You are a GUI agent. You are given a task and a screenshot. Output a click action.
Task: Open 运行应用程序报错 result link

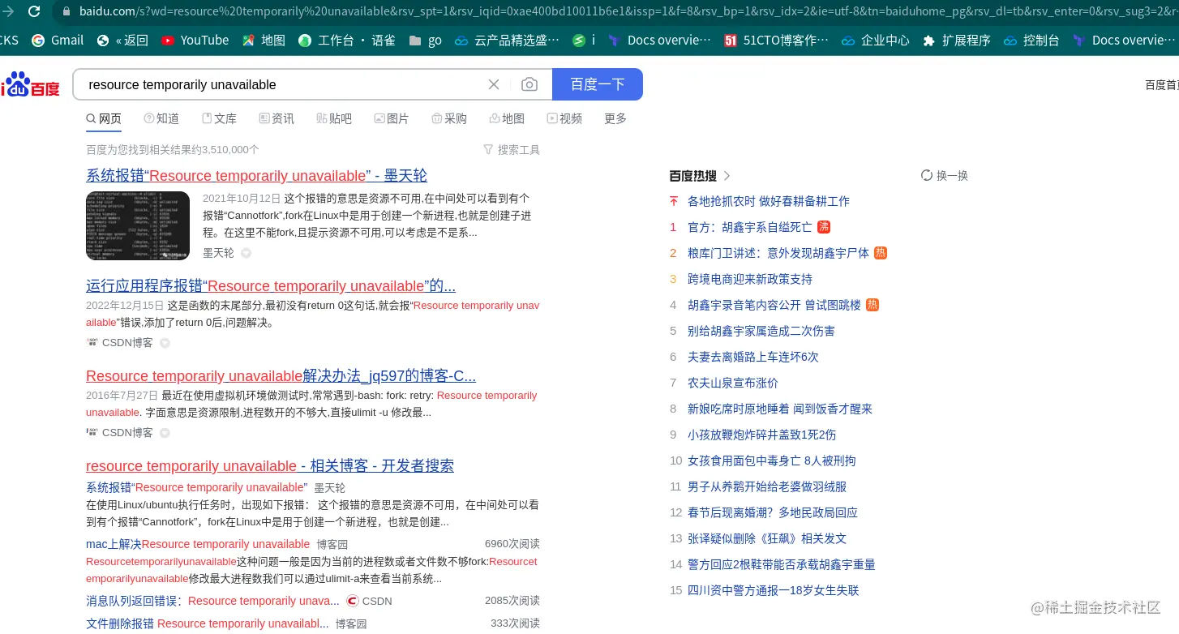pyautogui.click(x=271, y=286)
